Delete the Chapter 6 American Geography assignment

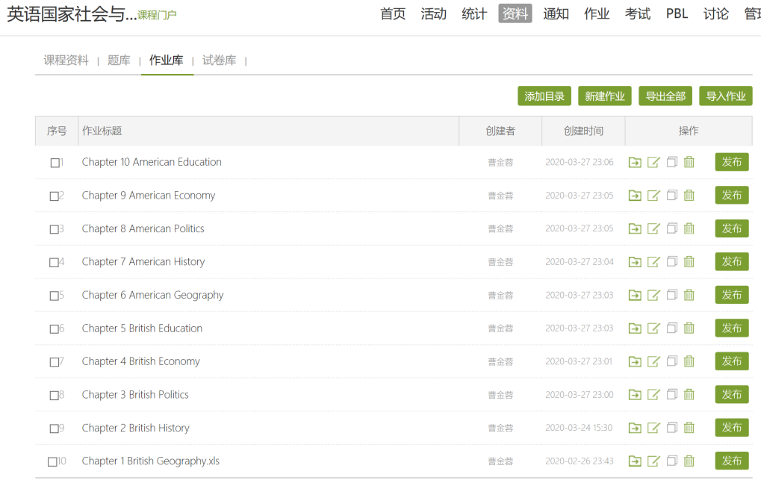pyautogui.click(x=689, y=295)
